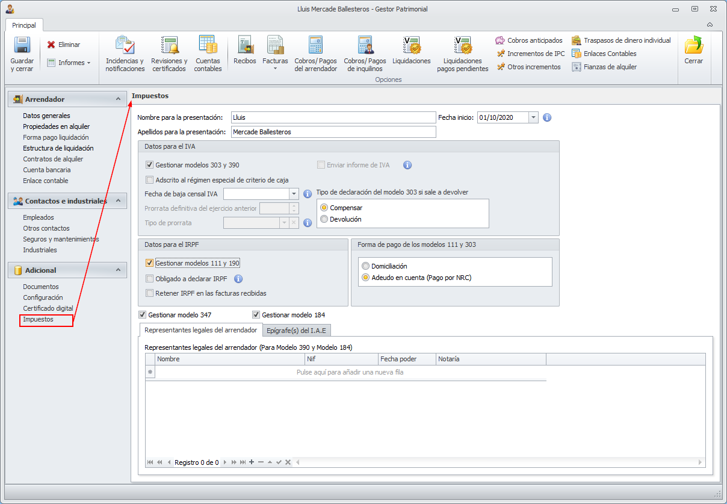Open Certificado digital

48,308
